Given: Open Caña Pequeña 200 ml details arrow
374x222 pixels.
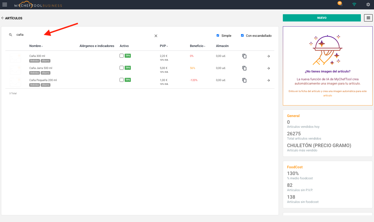Looking at the screenshot, I should [268, 80].
